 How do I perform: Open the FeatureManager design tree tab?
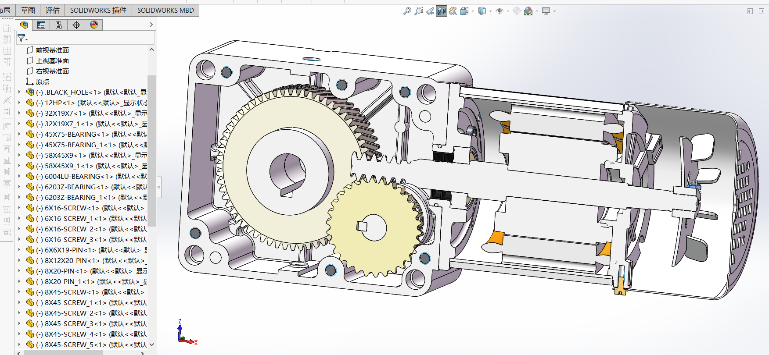pos(24,25)
